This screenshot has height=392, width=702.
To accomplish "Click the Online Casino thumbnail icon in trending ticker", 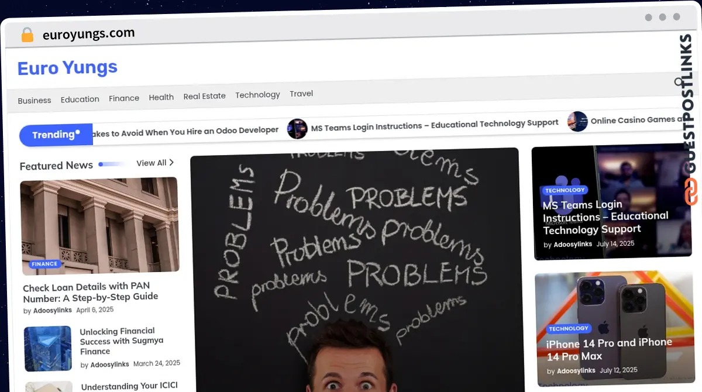I will (x=578, y=122).
